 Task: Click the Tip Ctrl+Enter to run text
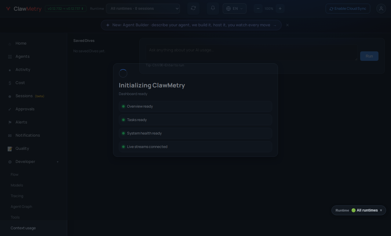coord(165,65)
